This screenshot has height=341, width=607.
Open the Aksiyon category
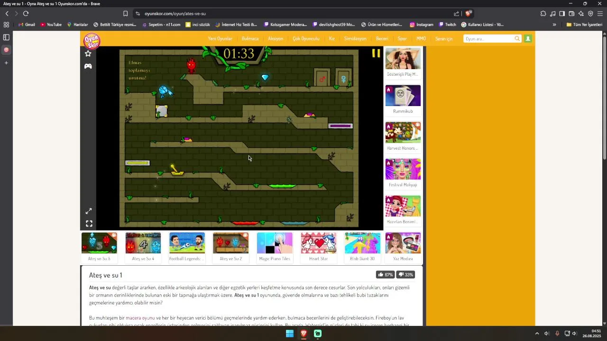276,39
